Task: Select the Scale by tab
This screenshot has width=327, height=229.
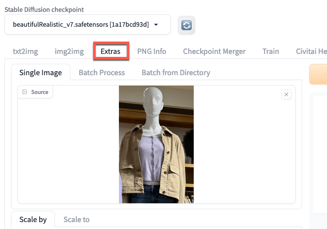Action: tap(33, 220)
